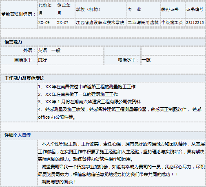This screenshot has height=187, width=206.
Task: Select the 受教育培训经历 label
Action: (x=18, y=14)
